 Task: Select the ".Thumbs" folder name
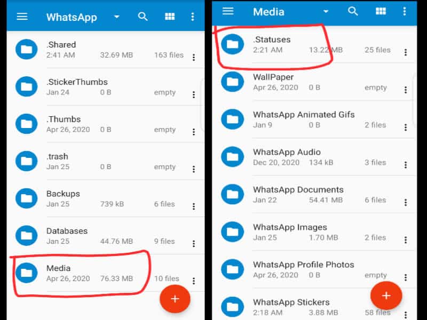tap(64, 119)
